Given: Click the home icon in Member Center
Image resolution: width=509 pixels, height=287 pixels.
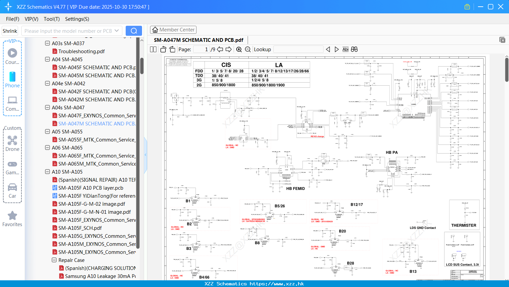Looking at the screenshot, I should (x=155, y=30).
